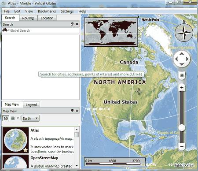Float the Search panel

[72, 24]
